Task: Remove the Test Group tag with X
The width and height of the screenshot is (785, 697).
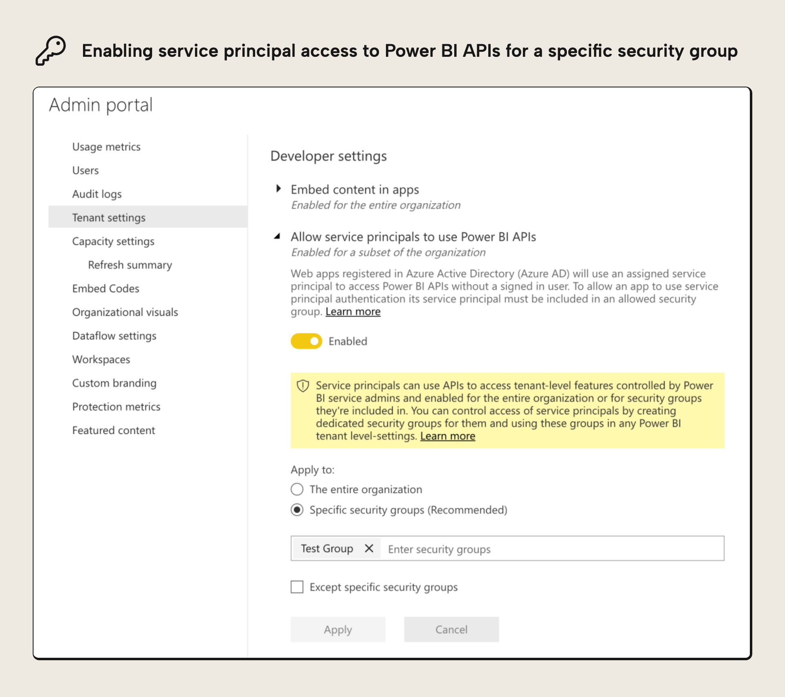Action: coord(369,548)
